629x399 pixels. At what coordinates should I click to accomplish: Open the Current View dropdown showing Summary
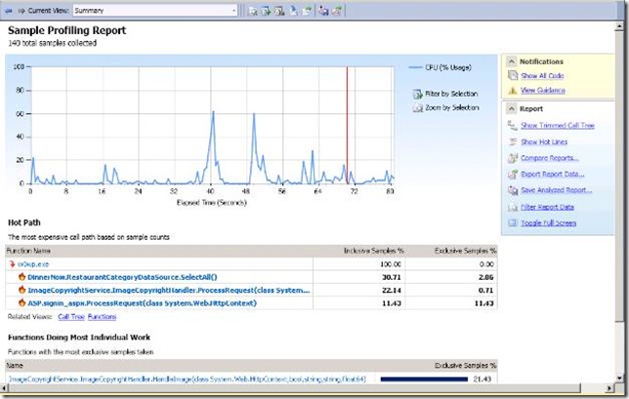(155, 11)
